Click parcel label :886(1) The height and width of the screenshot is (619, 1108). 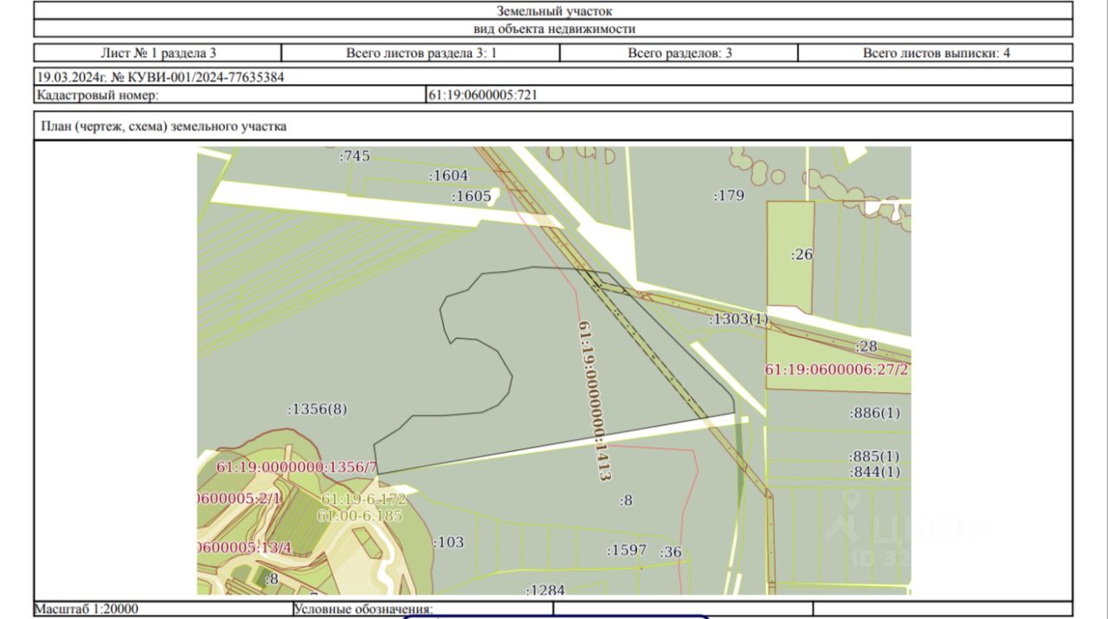(874, 413)
